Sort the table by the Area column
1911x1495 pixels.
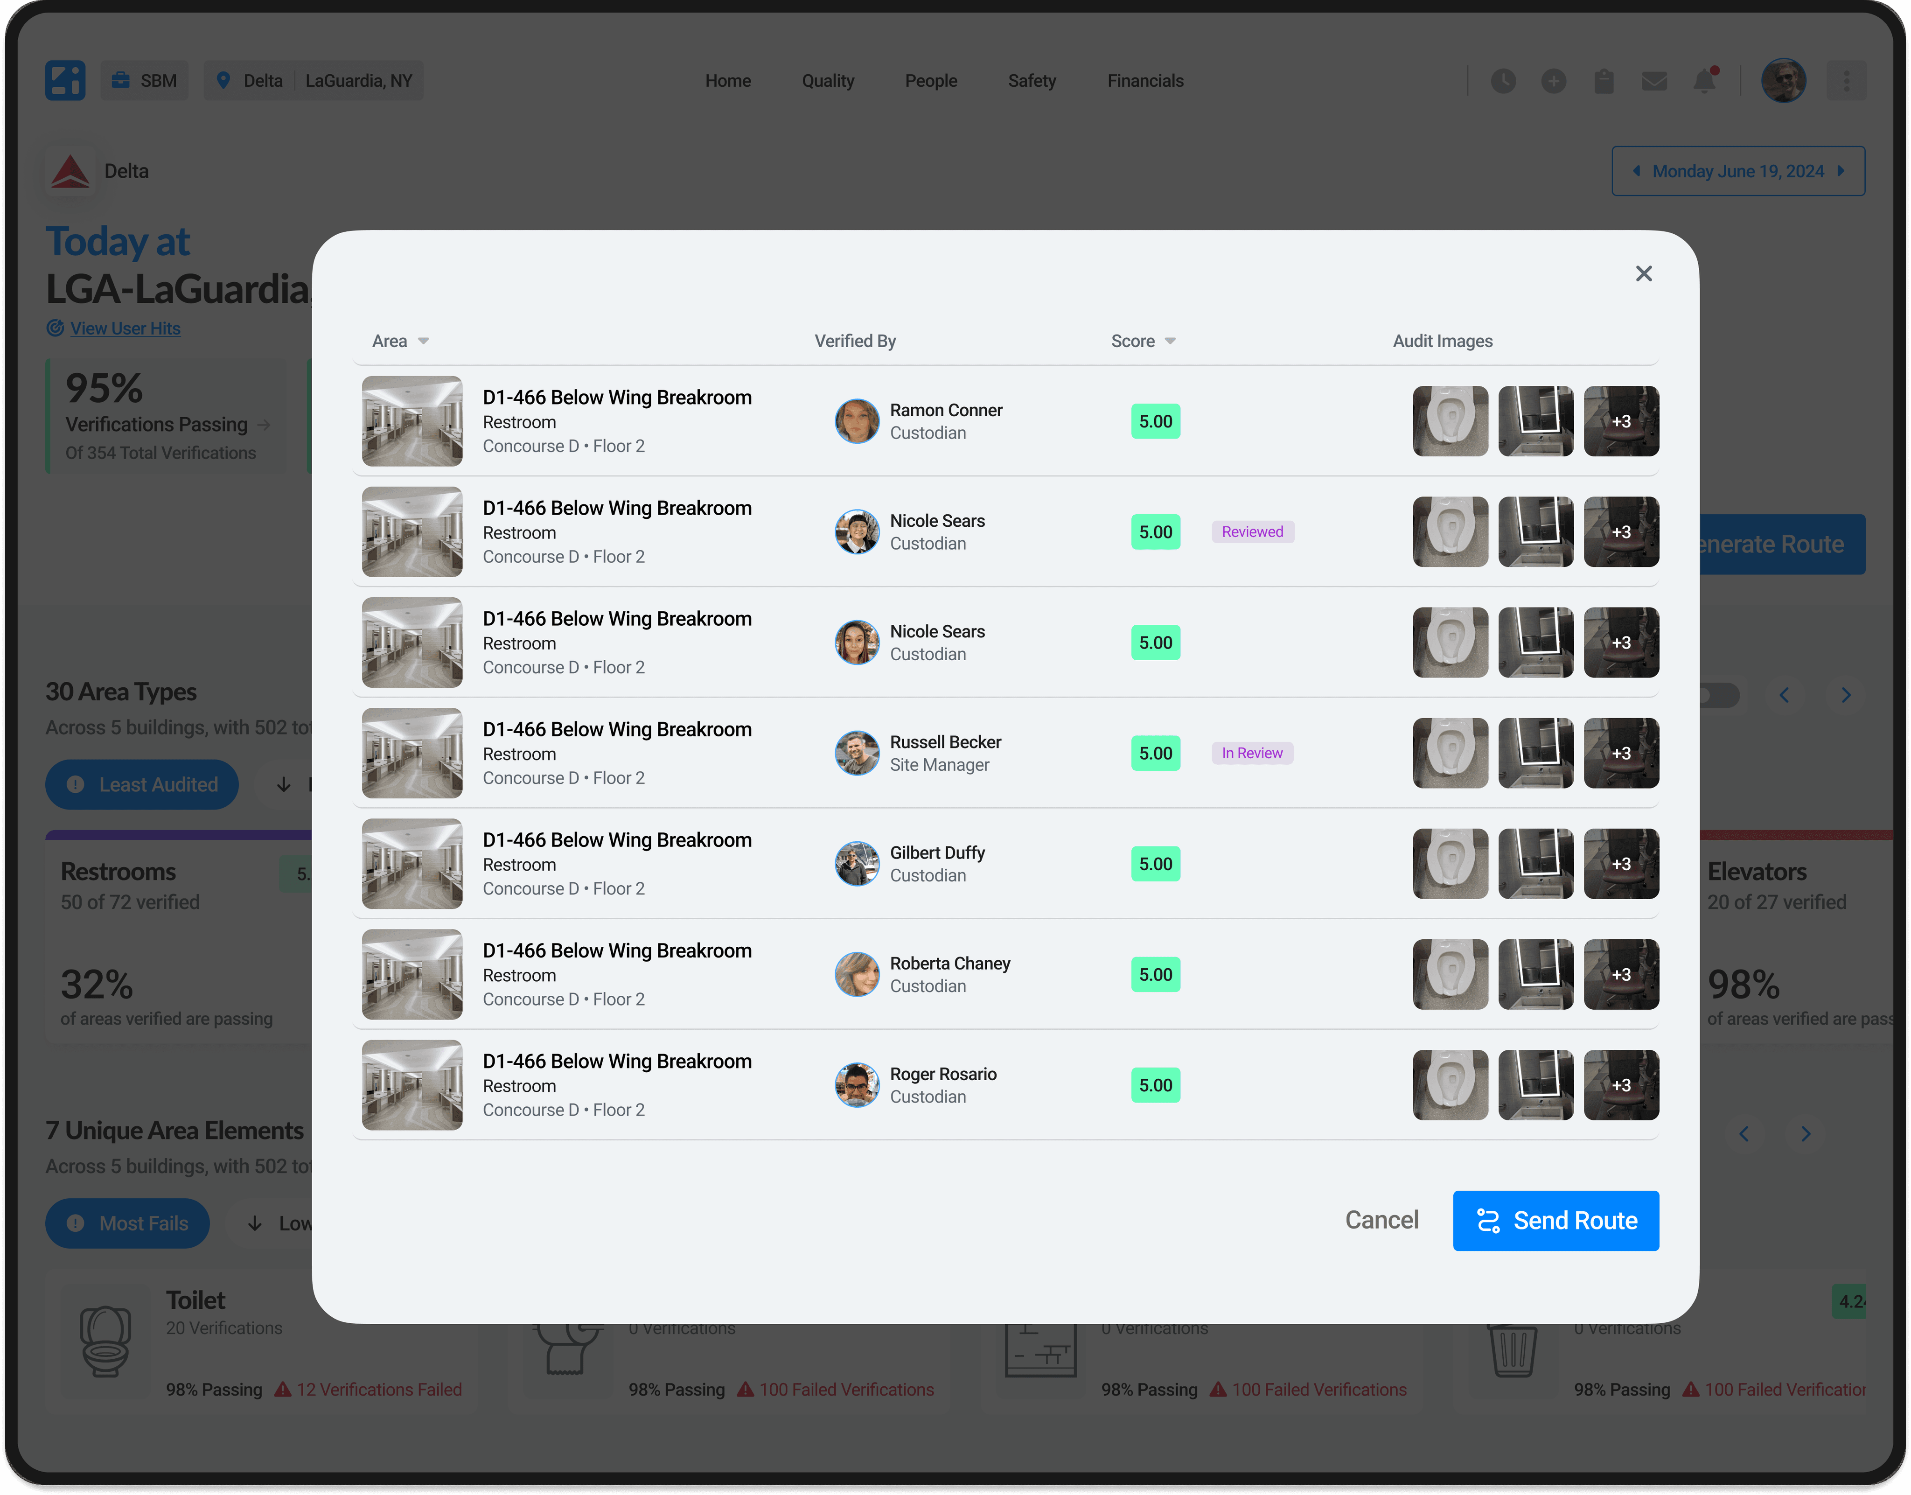(x=400, y=342)
